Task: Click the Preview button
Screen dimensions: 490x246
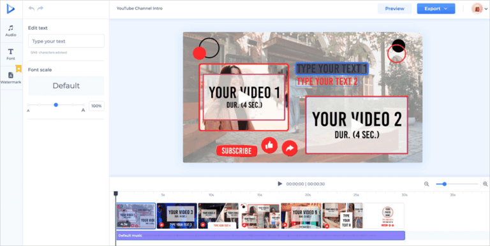Action: click(394, 9)
